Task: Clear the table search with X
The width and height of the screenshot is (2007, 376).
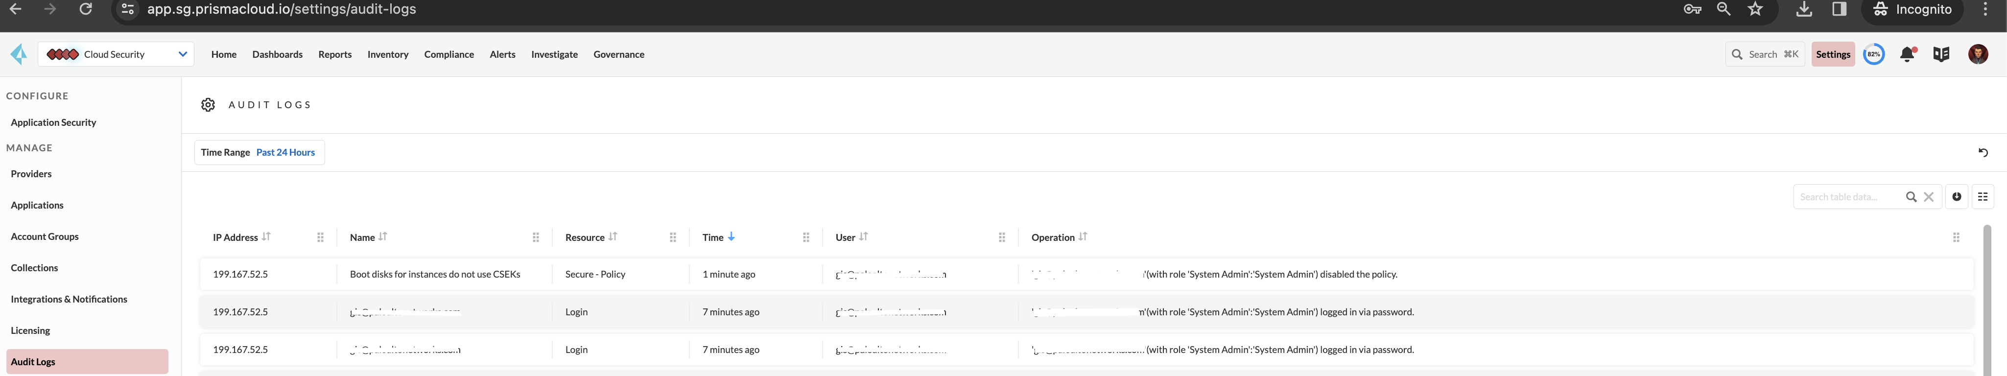Action: click(x=1928, y=197)
